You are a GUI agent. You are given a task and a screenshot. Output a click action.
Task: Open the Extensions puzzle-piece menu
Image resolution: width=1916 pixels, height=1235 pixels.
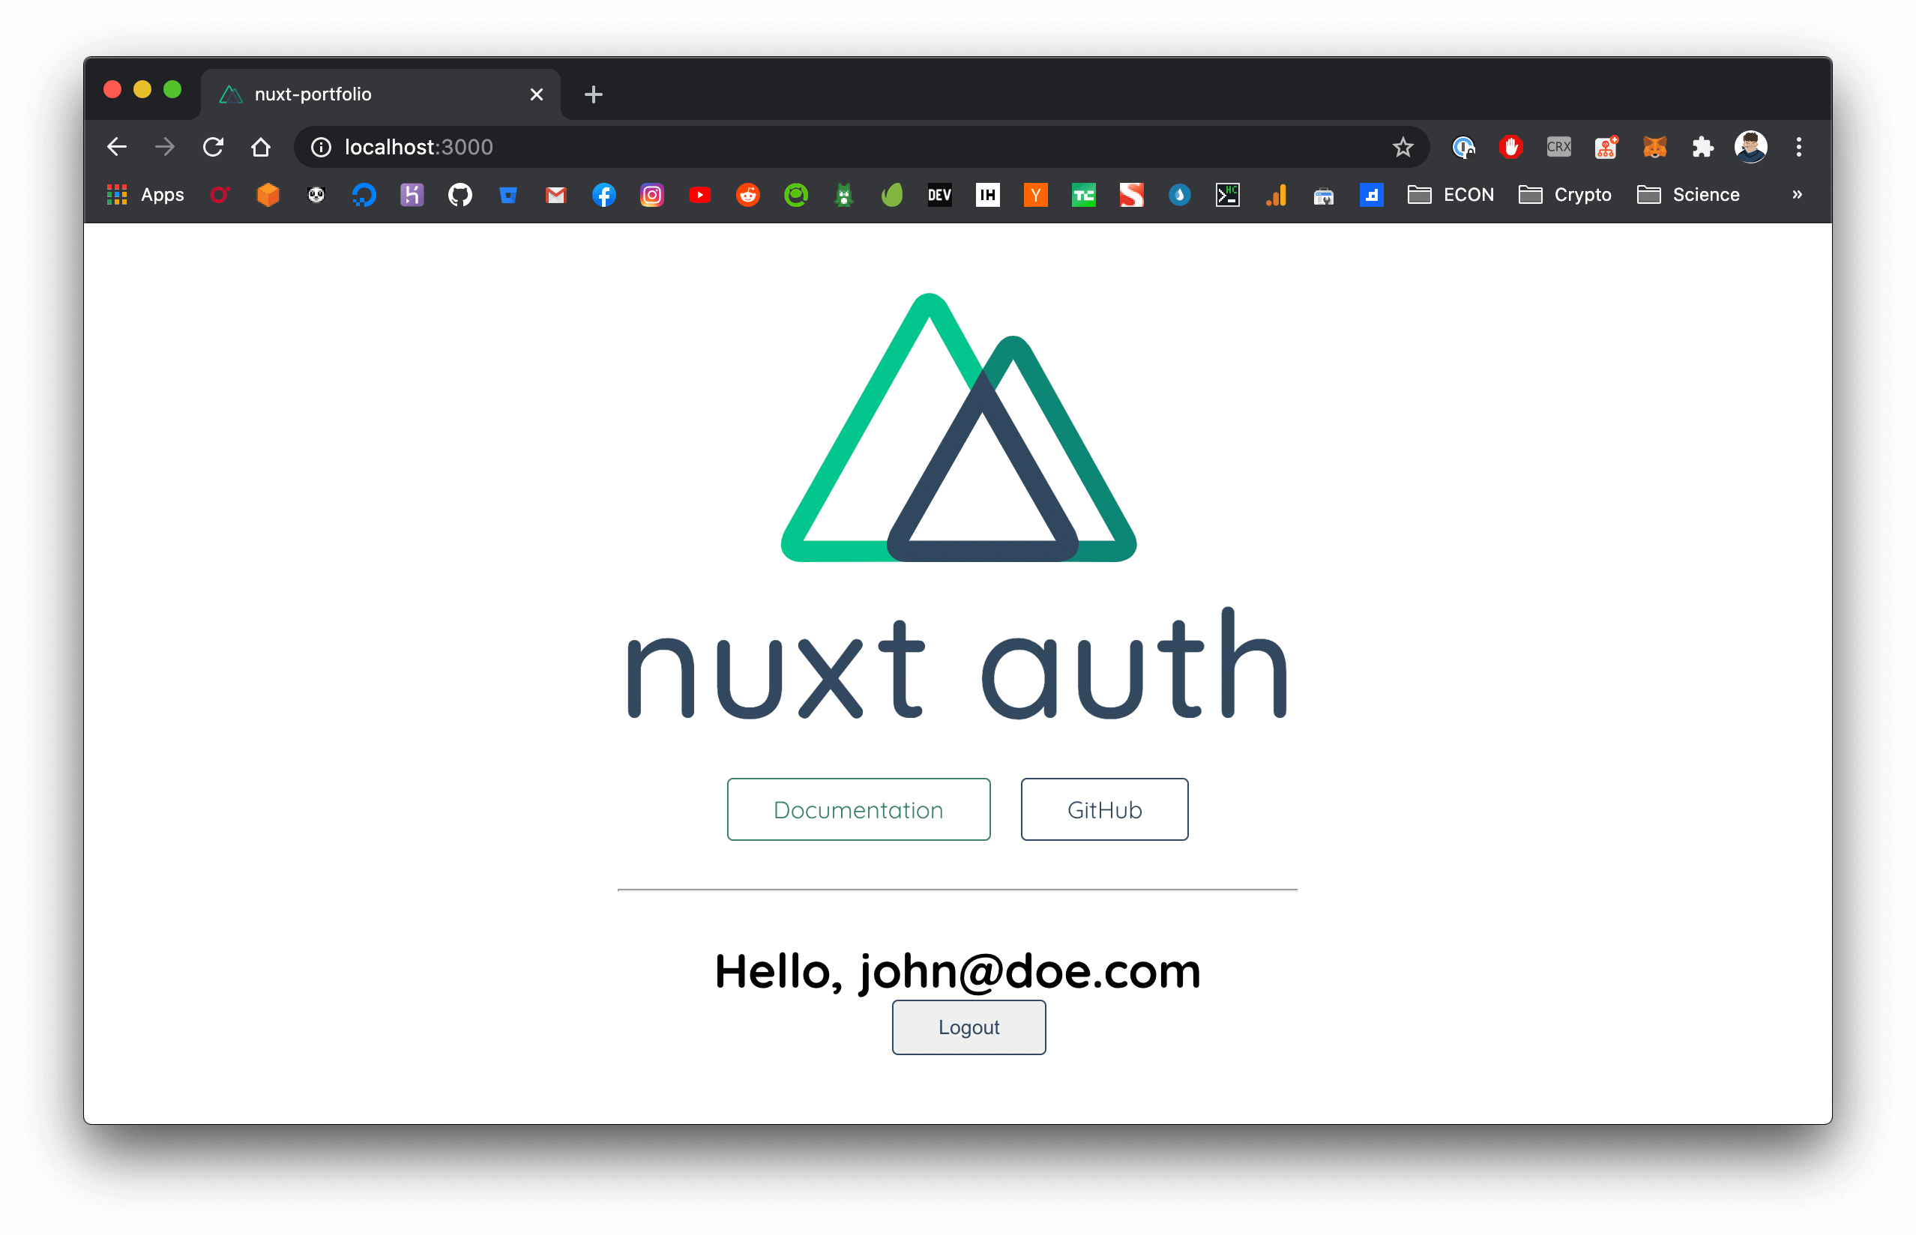1702,147
